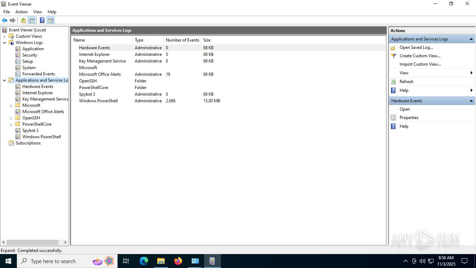
Task: Sort by the Type column header
Action: tap(148, 40)
